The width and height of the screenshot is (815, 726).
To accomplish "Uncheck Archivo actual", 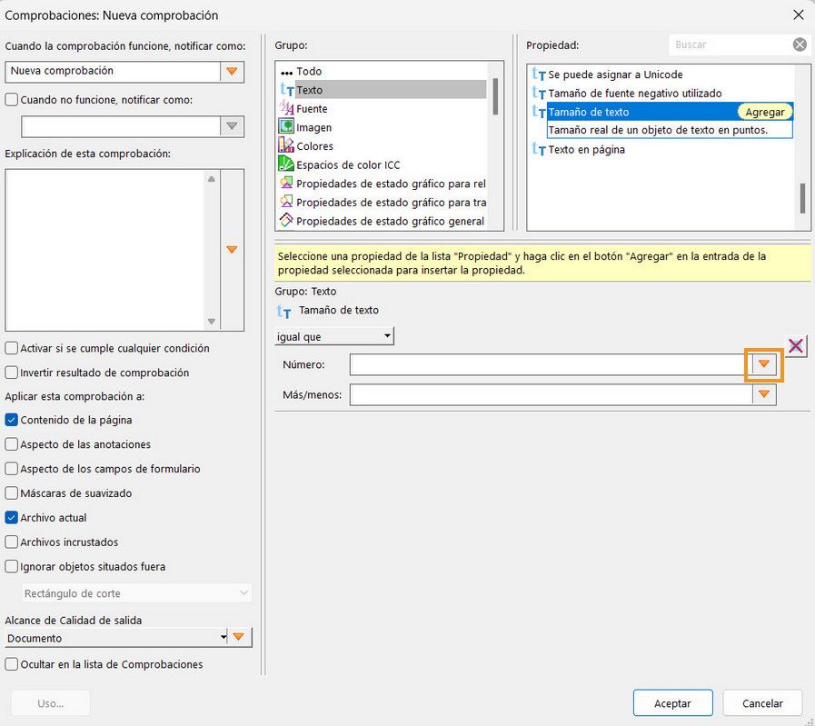I will point(12,518).
